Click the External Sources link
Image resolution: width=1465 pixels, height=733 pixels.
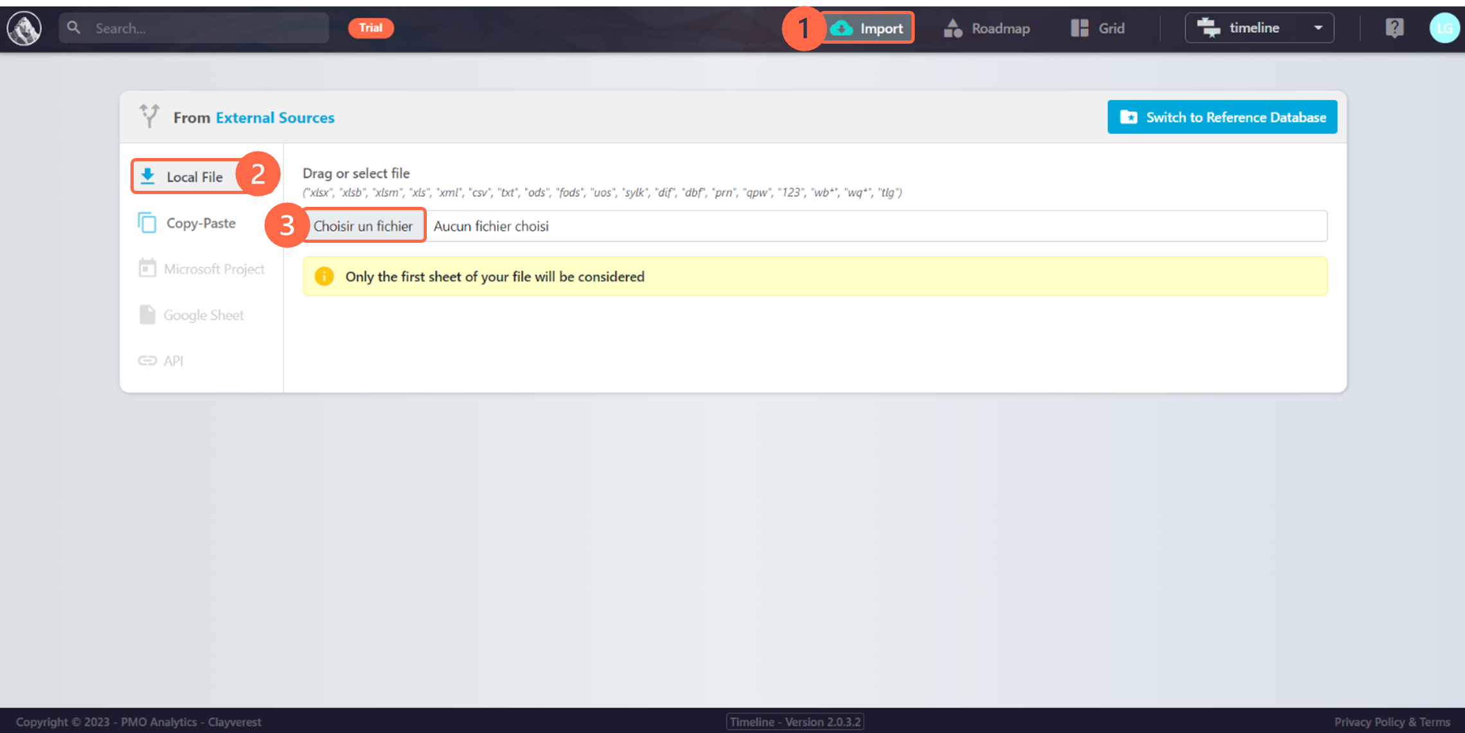point(275,118)
